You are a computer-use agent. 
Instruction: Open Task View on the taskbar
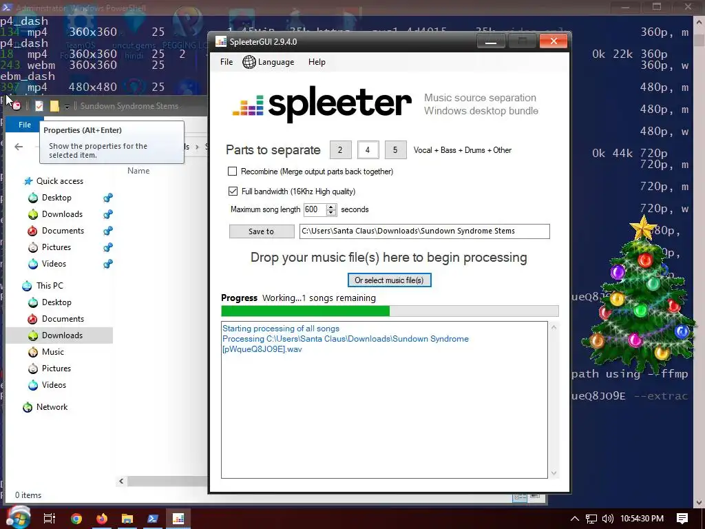pos(49,518)
